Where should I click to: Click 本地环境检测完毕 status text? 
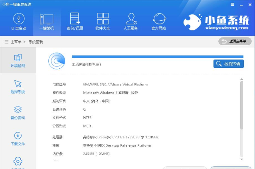(86, 65)
